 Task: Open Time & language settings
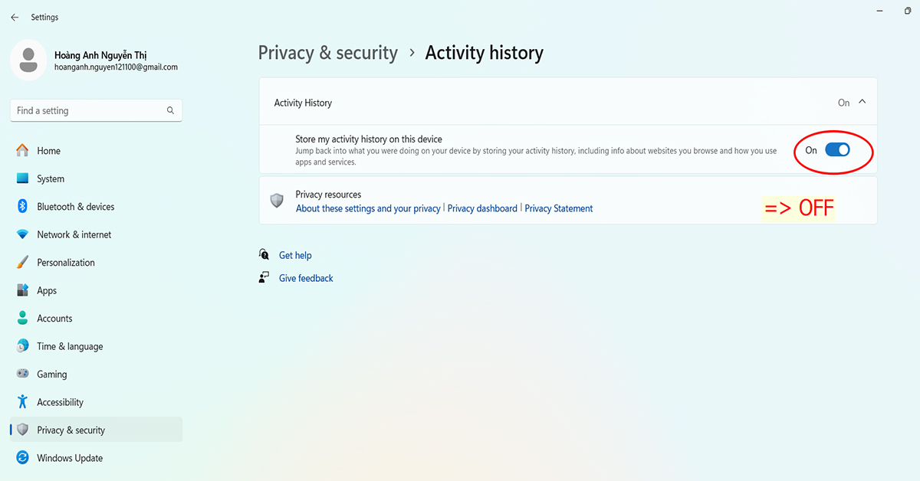(x=69, y=346)
